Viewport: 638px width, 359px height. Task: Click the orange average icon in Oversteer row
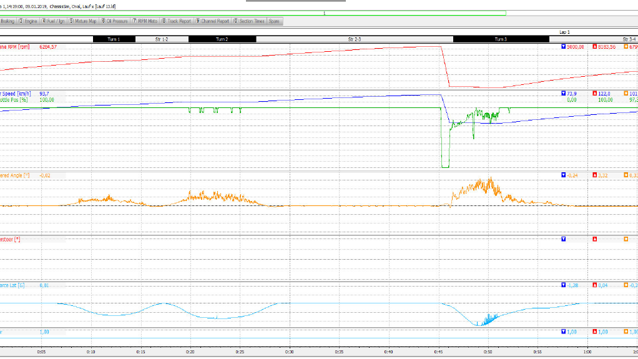coord(626,239)
